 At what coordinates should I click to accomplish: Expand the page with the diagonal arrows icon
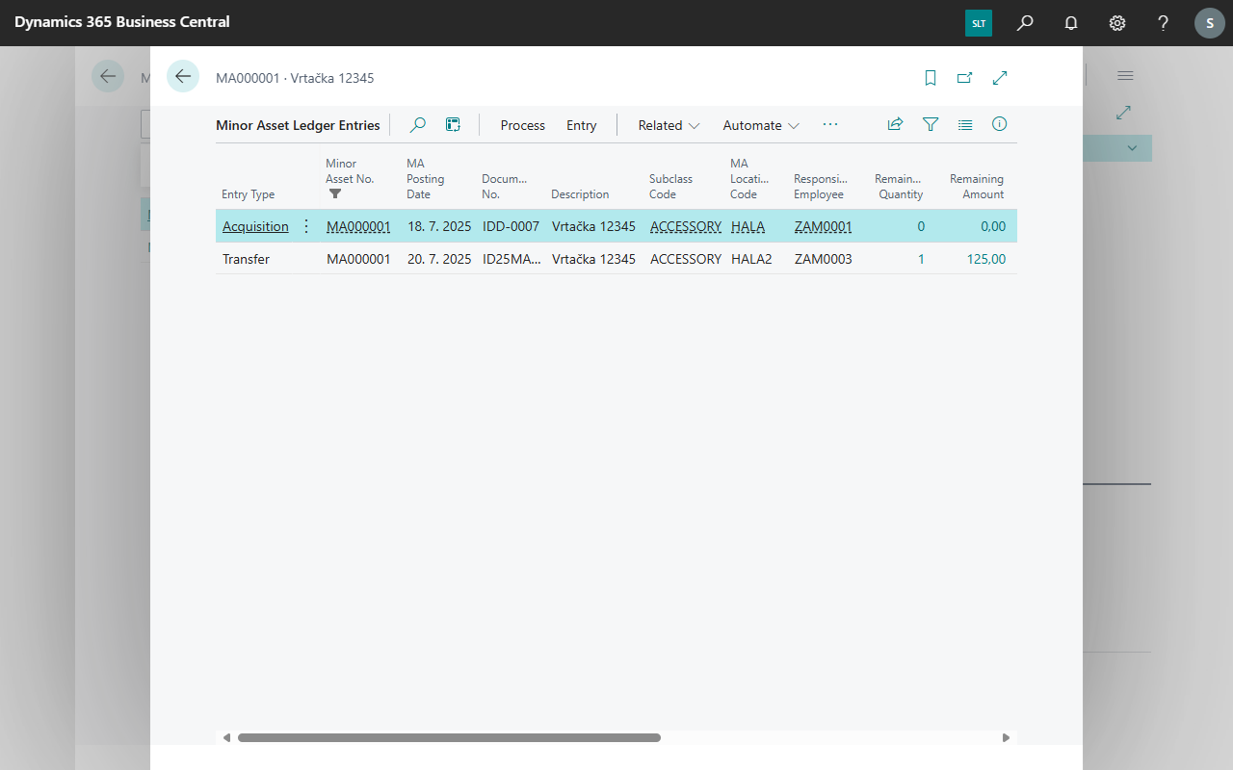tap(1000, 78)
